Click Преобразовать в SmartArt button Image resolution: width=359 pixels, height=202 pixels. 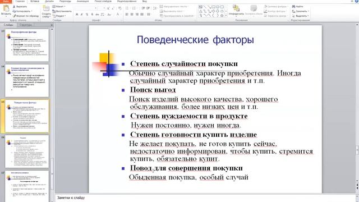tap(177, 16)
